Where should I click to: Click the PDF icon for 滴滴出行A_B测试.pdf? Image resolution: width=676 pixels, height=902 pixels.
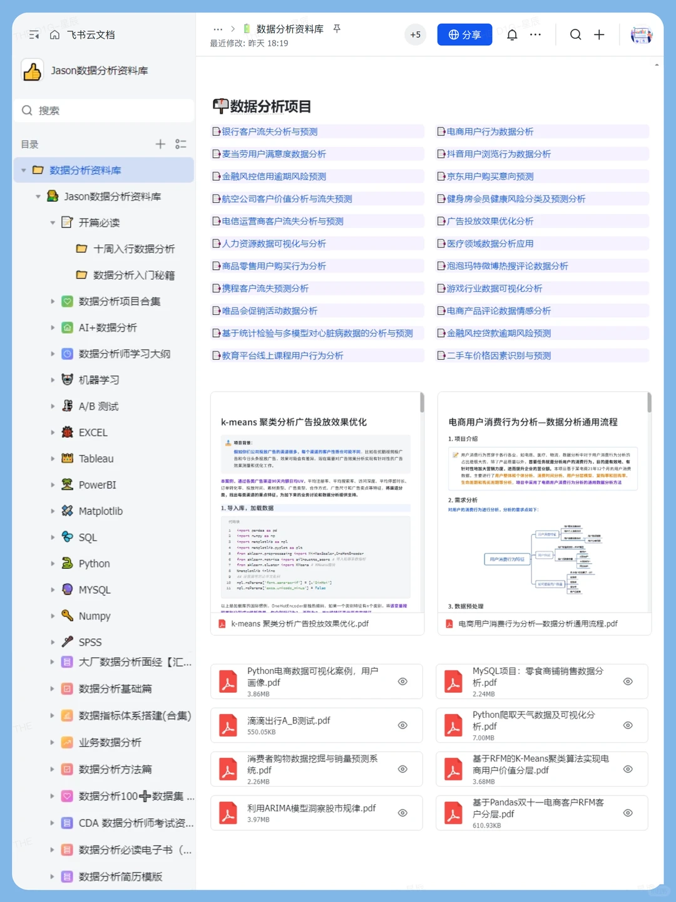click(228, 725)
